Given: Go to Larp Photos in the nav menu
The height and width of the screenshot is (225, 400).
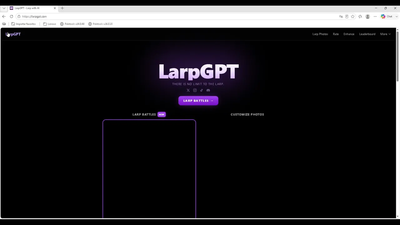Looking at the screenshot, I should [320, 34].
